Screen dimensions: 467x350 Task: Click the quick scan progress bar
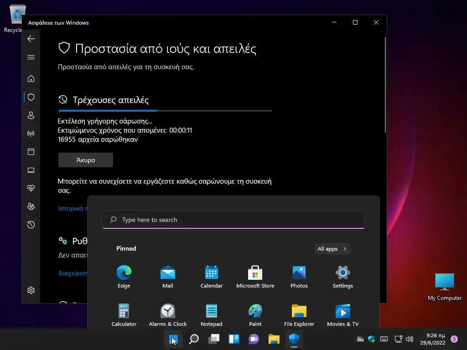(165, 111)
